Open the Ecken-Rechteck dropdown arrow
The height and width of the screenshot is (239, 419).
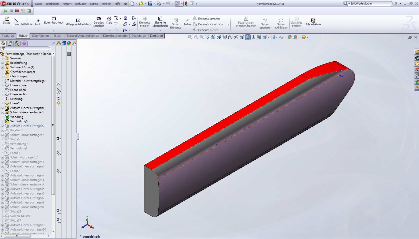pyautogui.click(x=54, y=31)
